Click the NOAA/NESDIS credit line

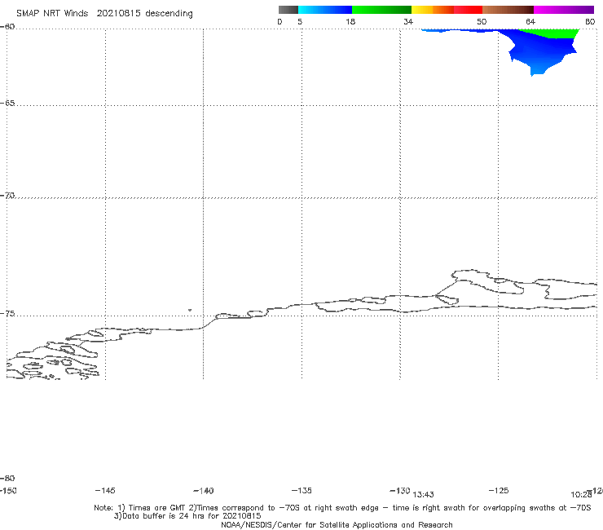[337, 525]
